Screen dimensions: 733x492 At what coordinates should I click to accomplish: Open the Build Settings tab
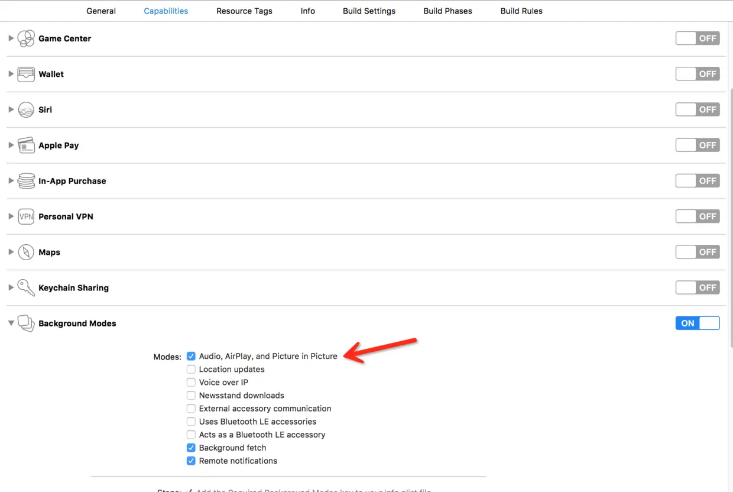click(x=369, y=11)
